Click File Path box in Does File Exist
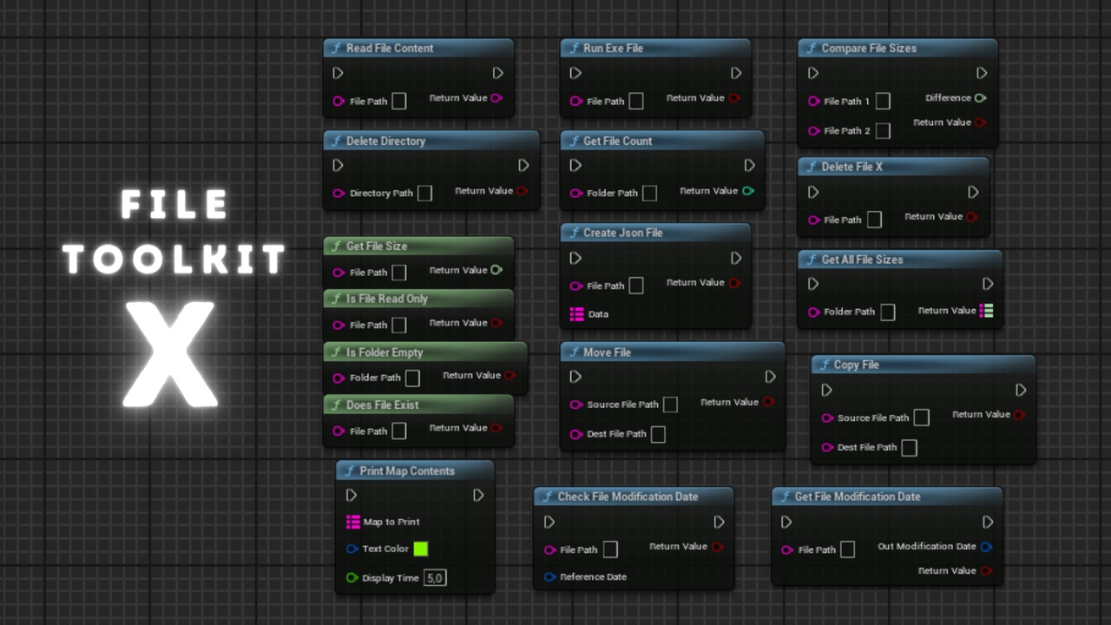 pyautogui.click(x=398, y=431)
